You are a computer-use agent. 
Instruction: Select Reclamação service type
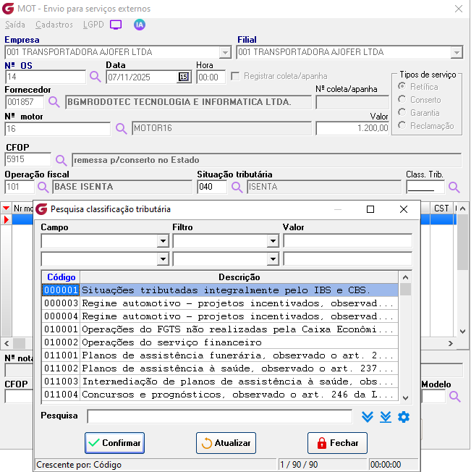(402, 125)
